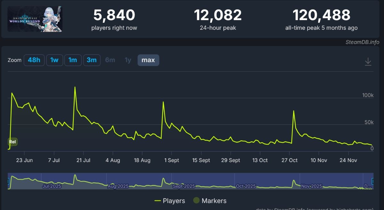The width and height of the screenshot is (384, 210).
Task: Select the max zoom button
Action: pyautogui.click(x=148, y=60)
